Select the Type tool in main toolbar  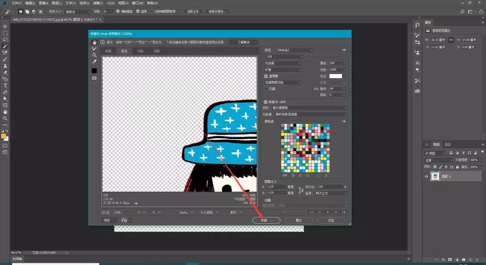[5, 85]
